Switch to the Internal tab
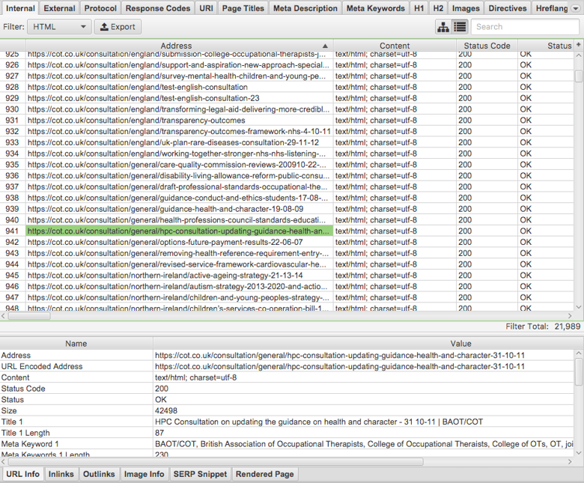The image size is (584, 483). (x=20, y=8)
